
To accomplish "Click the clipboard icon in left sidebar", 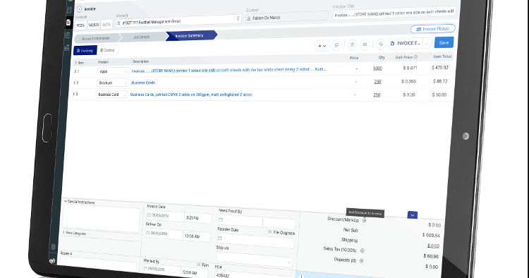I will pyautogui.click(x=68, y=35).
